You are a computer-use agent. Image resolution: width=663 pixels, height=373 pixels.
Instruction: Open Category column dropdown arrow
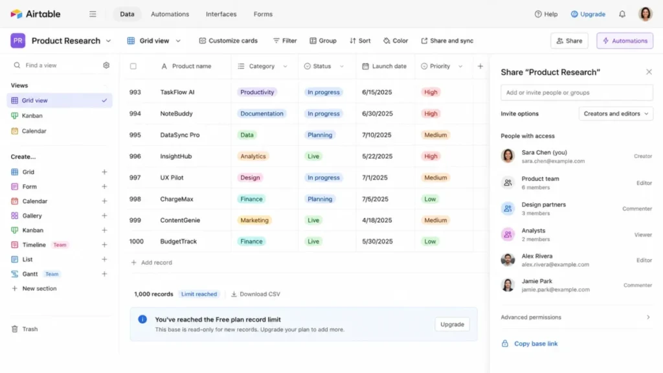(x=285, y=67)
